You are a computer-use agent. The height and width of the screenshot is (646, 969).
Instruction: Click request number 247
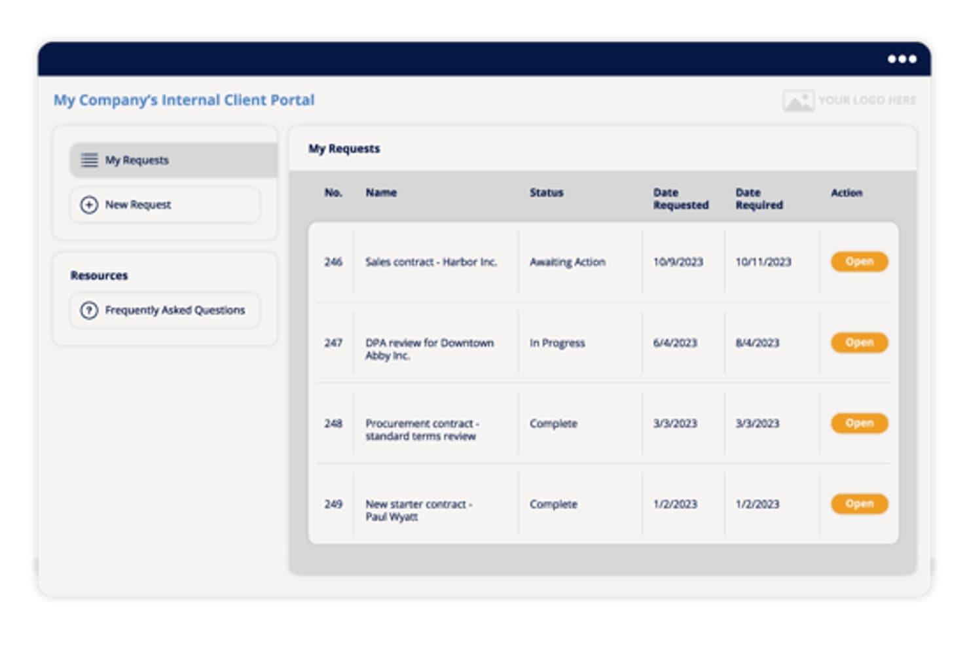click(333, 343)
